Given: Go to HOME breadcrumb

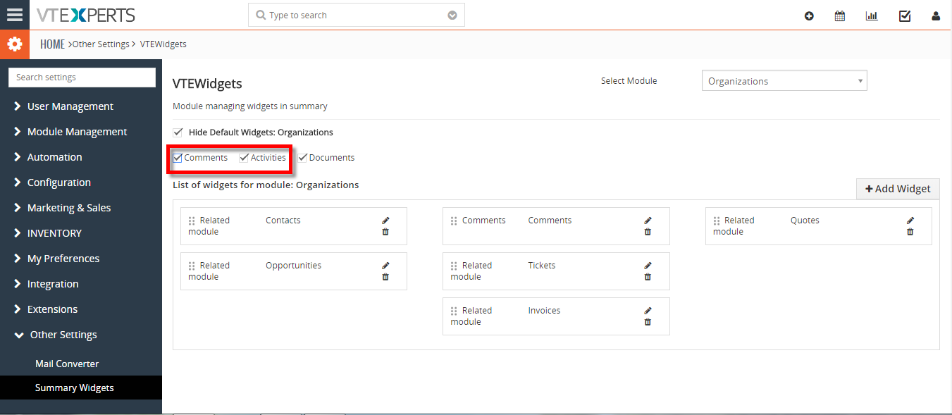Looking at the screenshot, I should pos(52,44).
